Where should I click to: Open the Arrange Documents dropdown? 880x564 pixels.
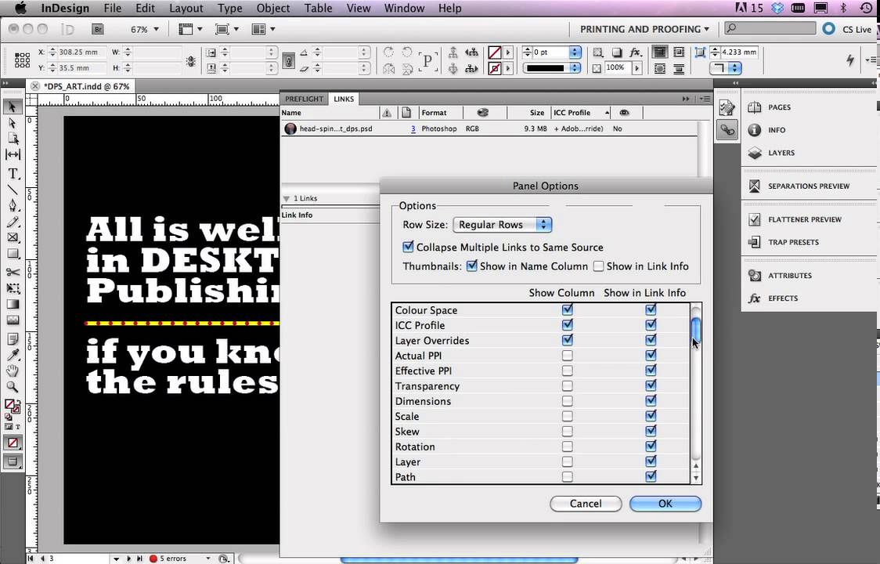264,29
